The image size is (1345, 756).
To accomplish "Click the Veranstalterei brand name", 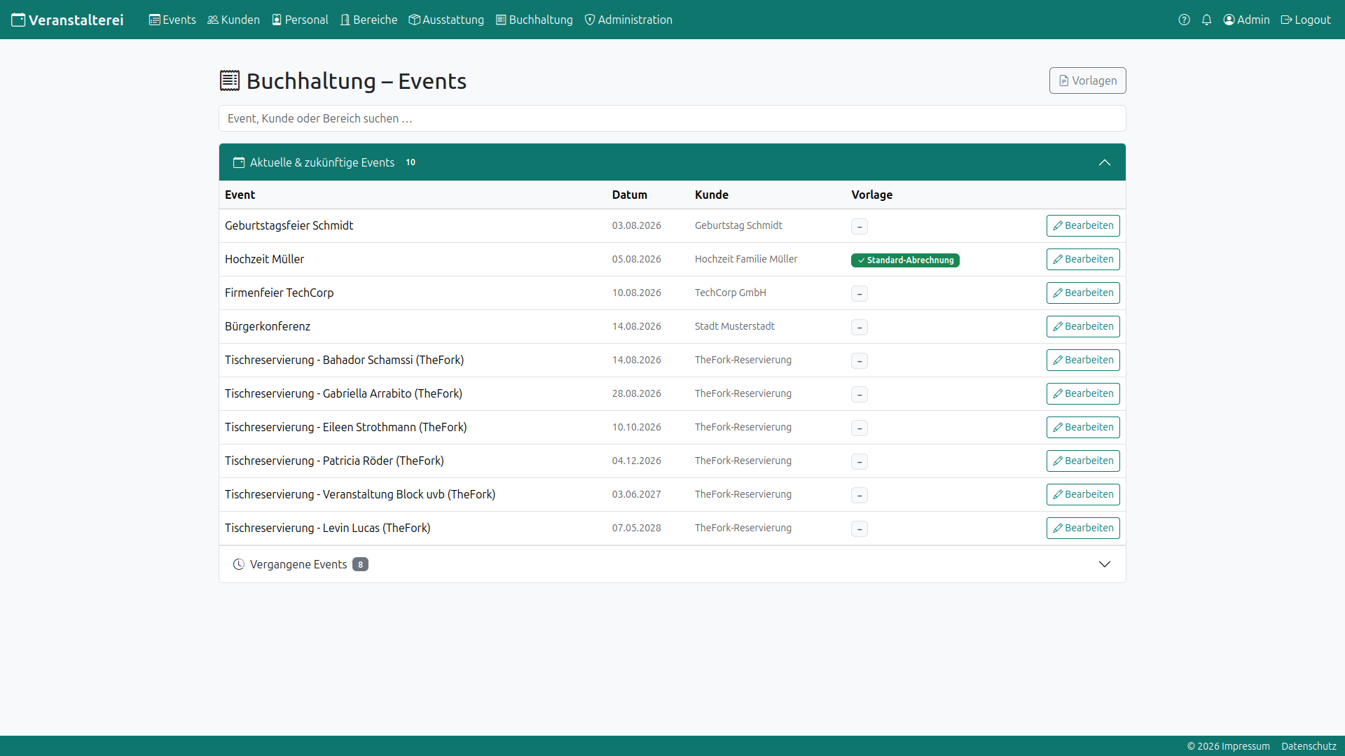I will (76, 20).
